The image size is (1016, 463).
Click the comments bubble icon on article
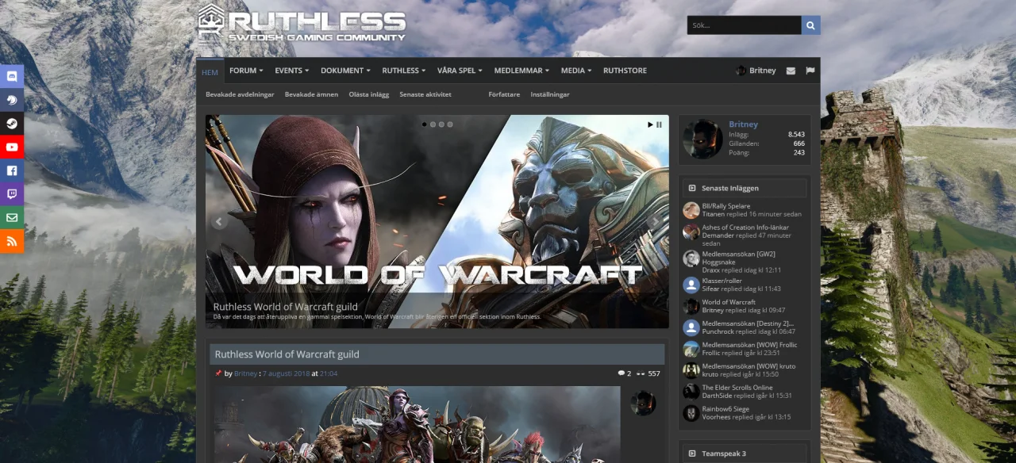click(622, 373)
